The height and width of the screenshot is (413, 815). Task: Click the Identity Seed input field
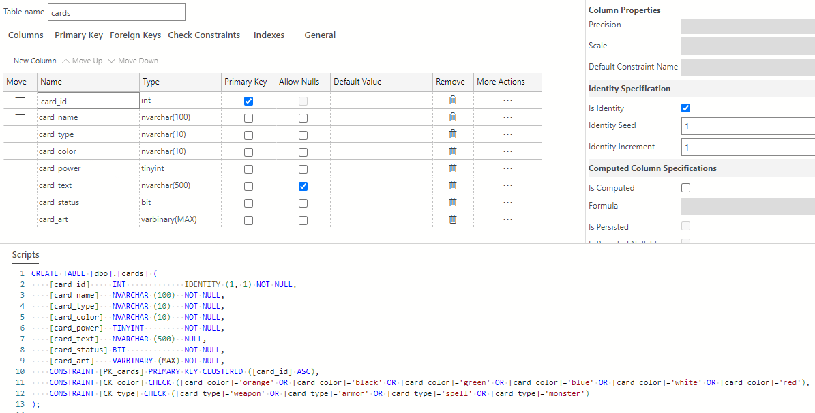click(748, 126)
